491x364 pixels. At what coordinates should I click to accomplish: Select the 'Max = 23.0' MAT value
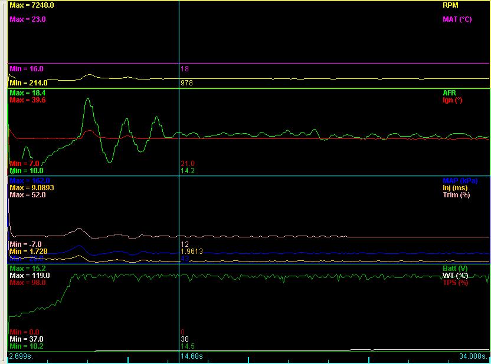pos(28,19)
